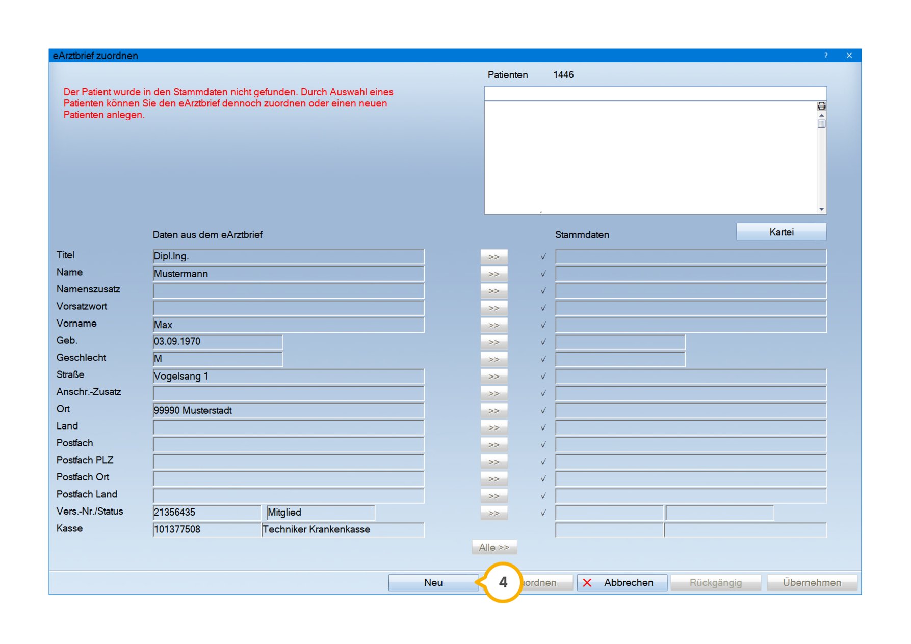
Task: Toggle the checkmark in the Vorname row
Action: point(543,325)
